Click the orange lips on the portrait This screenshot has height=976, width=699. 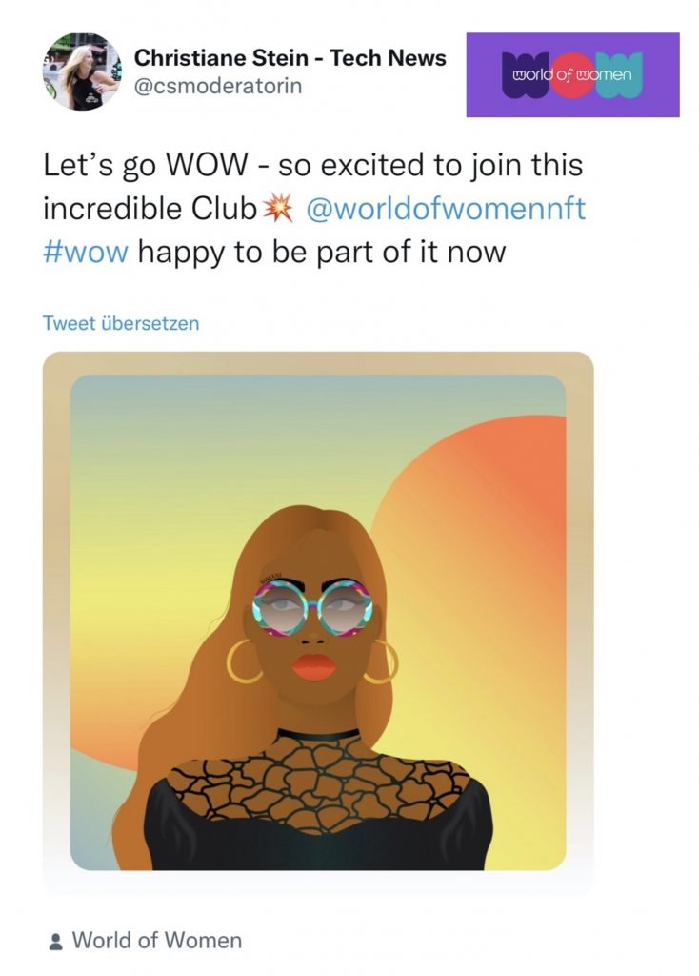313,666
